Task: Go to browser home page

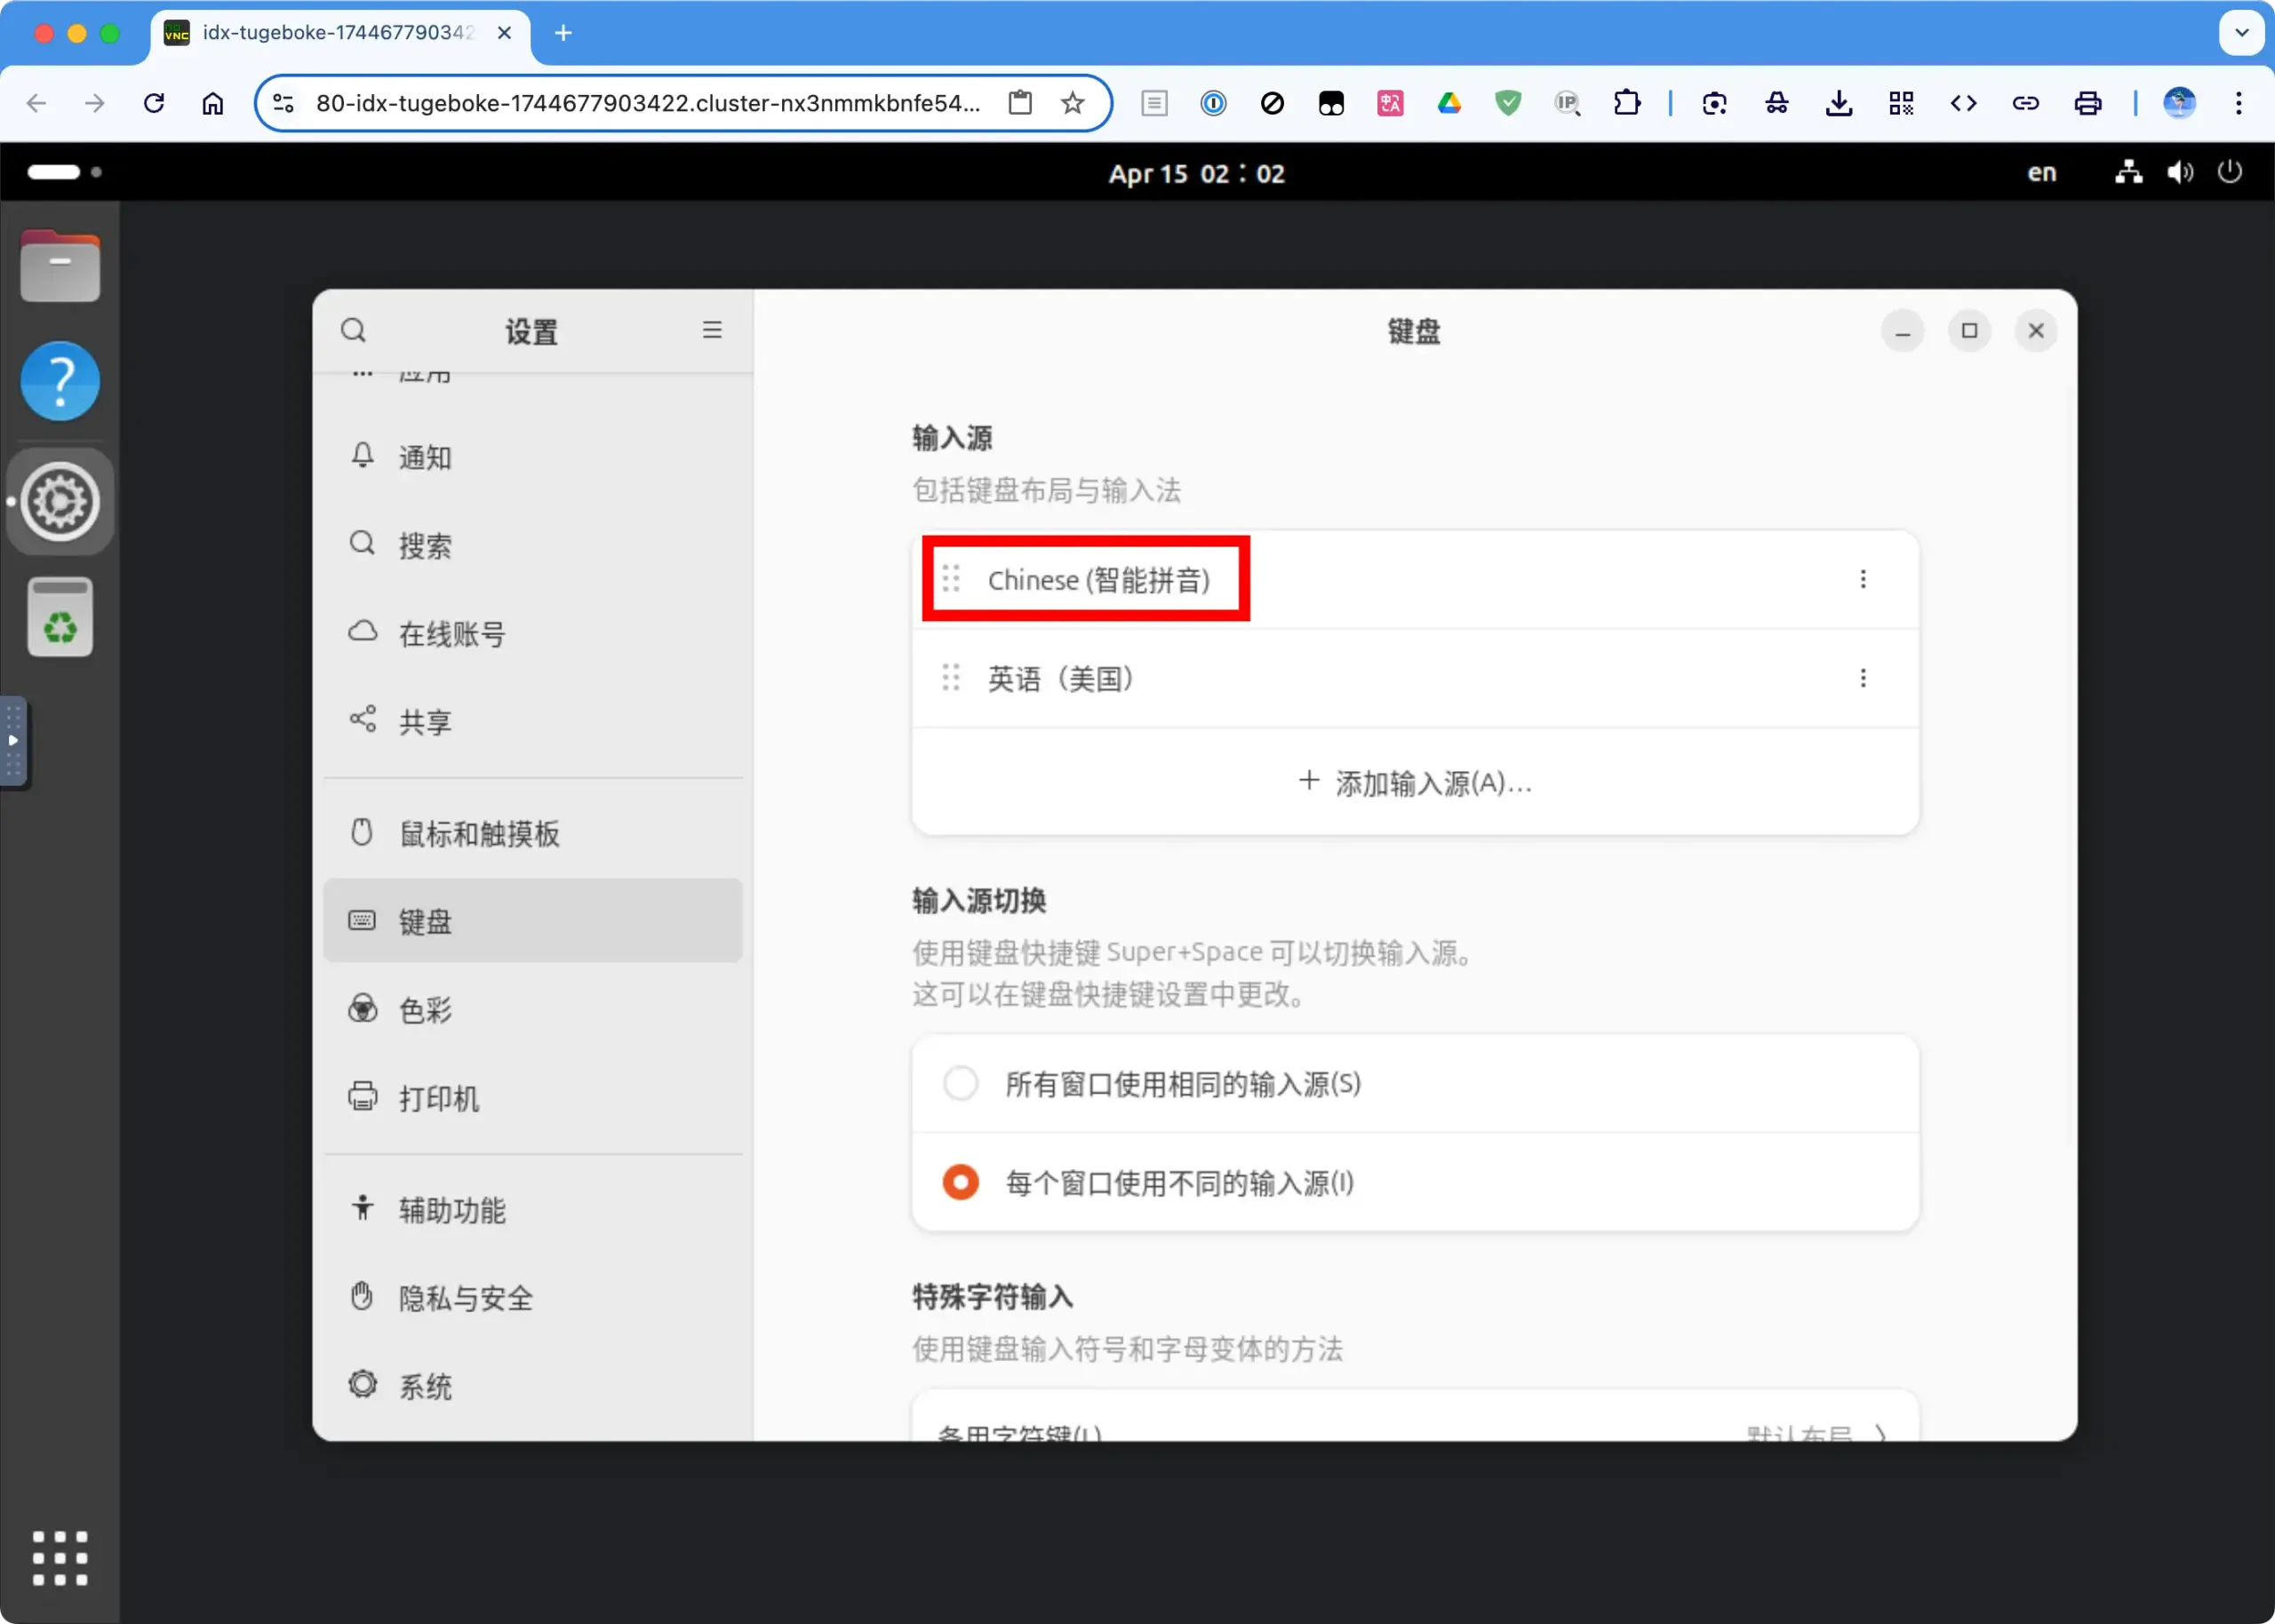Action: click(213, 103)
